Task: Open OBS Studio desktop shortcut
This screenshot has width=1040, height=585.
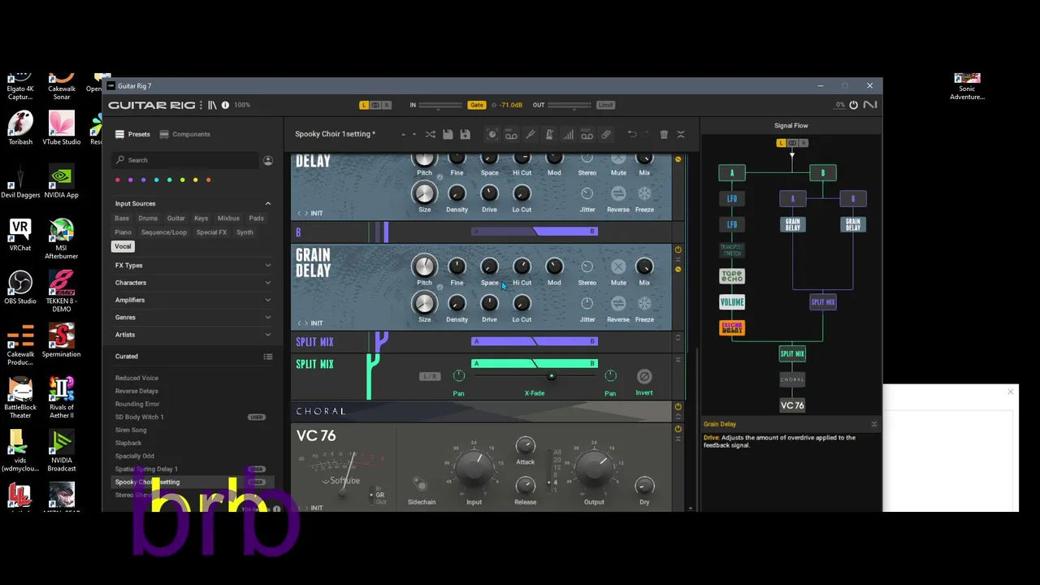Action: (x=20, y=288)
